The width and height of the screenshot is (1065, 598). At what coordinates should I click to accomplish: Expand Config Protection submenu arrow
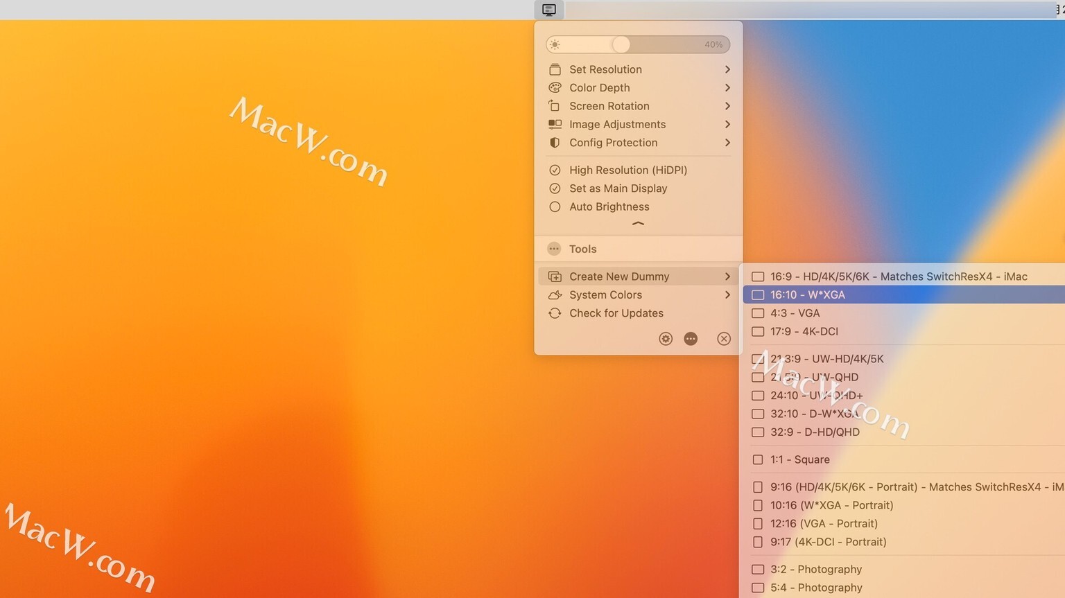pos(727,143)
